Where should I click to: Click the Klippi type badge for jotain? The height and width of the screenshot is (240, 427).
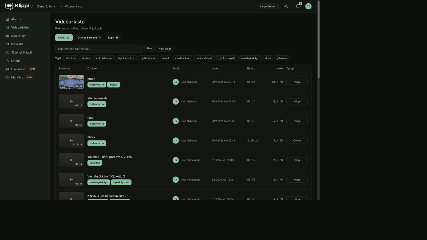click(x=297, y=82)
